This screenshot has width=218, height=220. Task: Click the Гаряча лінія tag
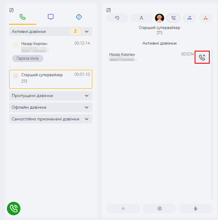coord(28,58)
